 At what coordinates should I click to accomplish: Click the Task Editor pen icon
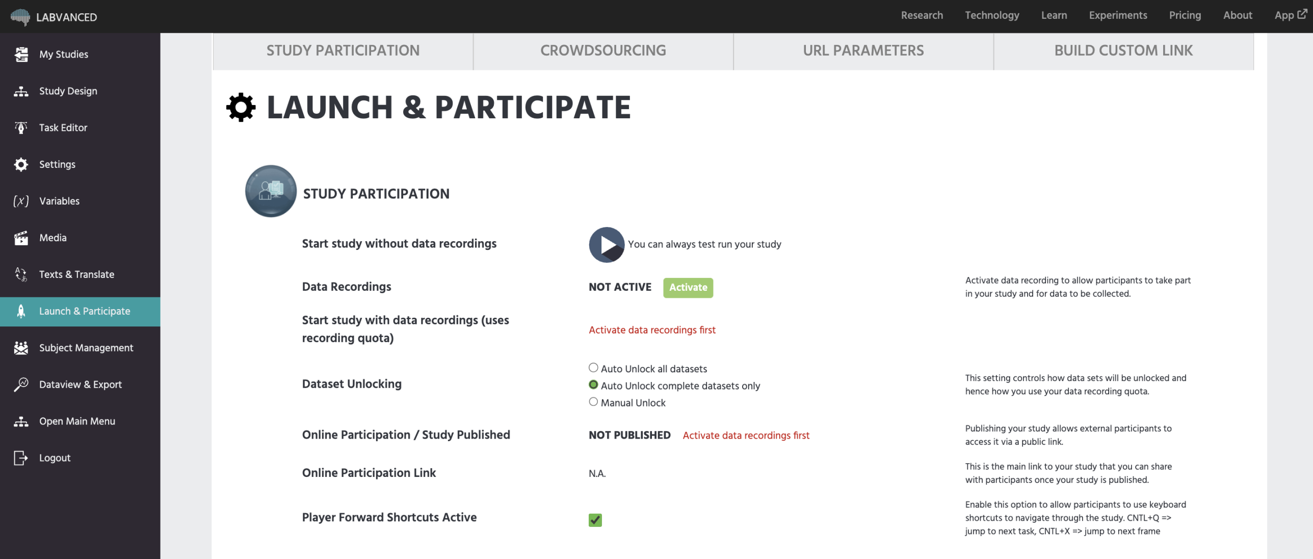tap(21, 128)
